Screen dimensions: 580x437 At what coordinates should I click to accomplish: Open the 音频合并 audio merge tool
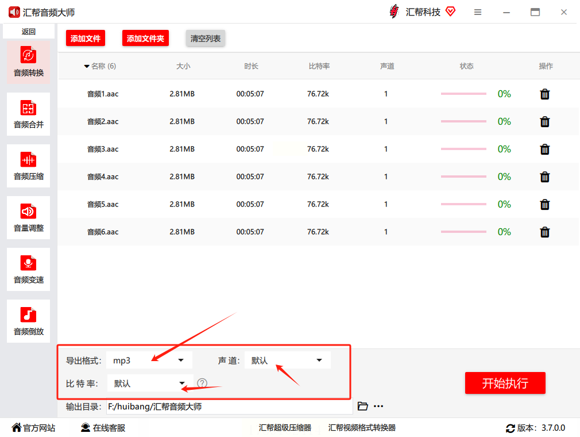29,114
